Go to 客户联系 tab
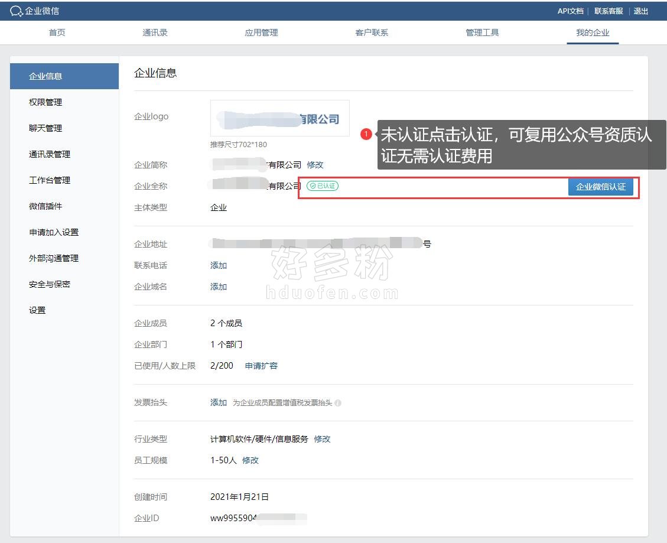This screenshot has height=543, width=667. pos(372,32)
